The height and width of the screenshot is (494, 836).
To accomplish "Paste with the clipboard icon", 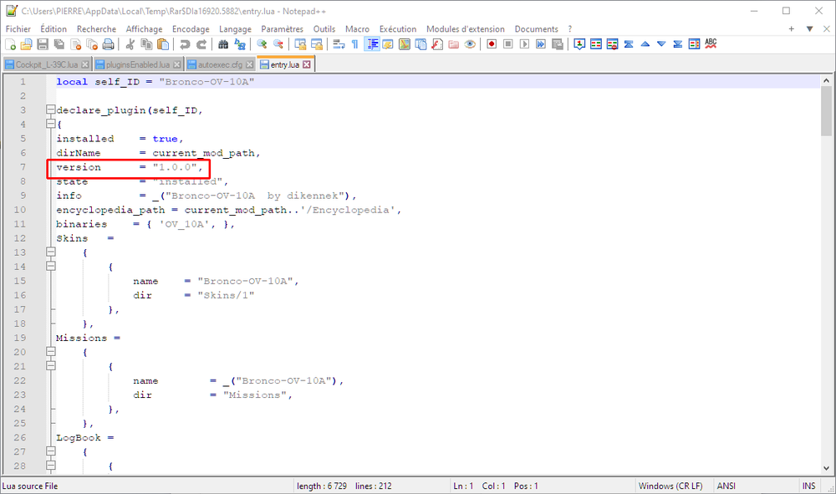I will coord(163,44).
